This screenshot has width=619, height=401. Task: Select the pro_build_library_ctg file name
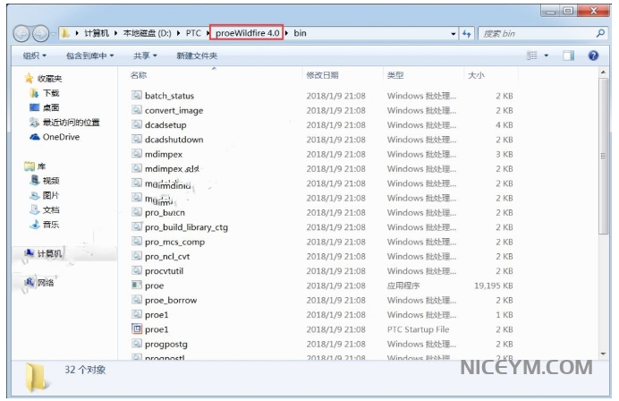pyautogui.click(x=186, y=227)
